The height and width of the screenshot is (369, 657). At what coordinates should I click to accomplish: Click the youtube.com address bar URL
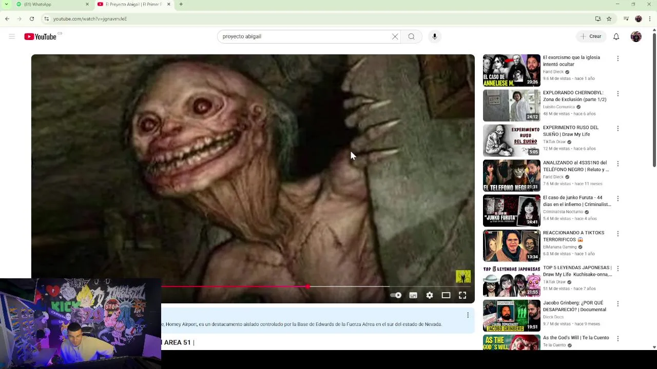[x=90, y=19]
